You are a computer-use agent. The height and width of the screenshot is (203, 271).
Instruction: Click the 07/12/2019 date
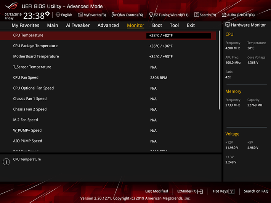13,14
